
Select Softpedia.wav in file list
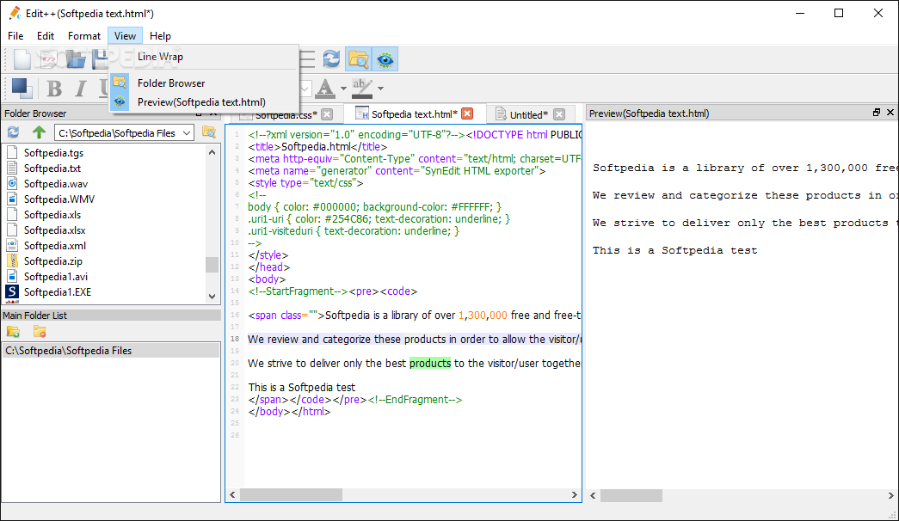[x=56, y=184]
